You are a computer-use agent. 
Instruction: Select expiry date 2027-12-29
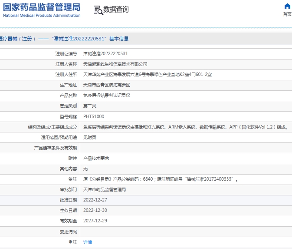coord(95,221)
